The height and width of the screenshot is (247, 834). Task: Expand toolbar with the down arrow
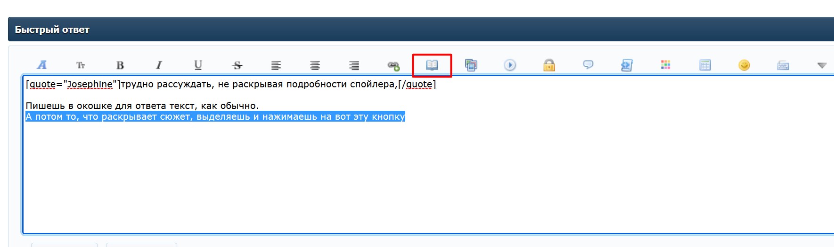point(822,65)
